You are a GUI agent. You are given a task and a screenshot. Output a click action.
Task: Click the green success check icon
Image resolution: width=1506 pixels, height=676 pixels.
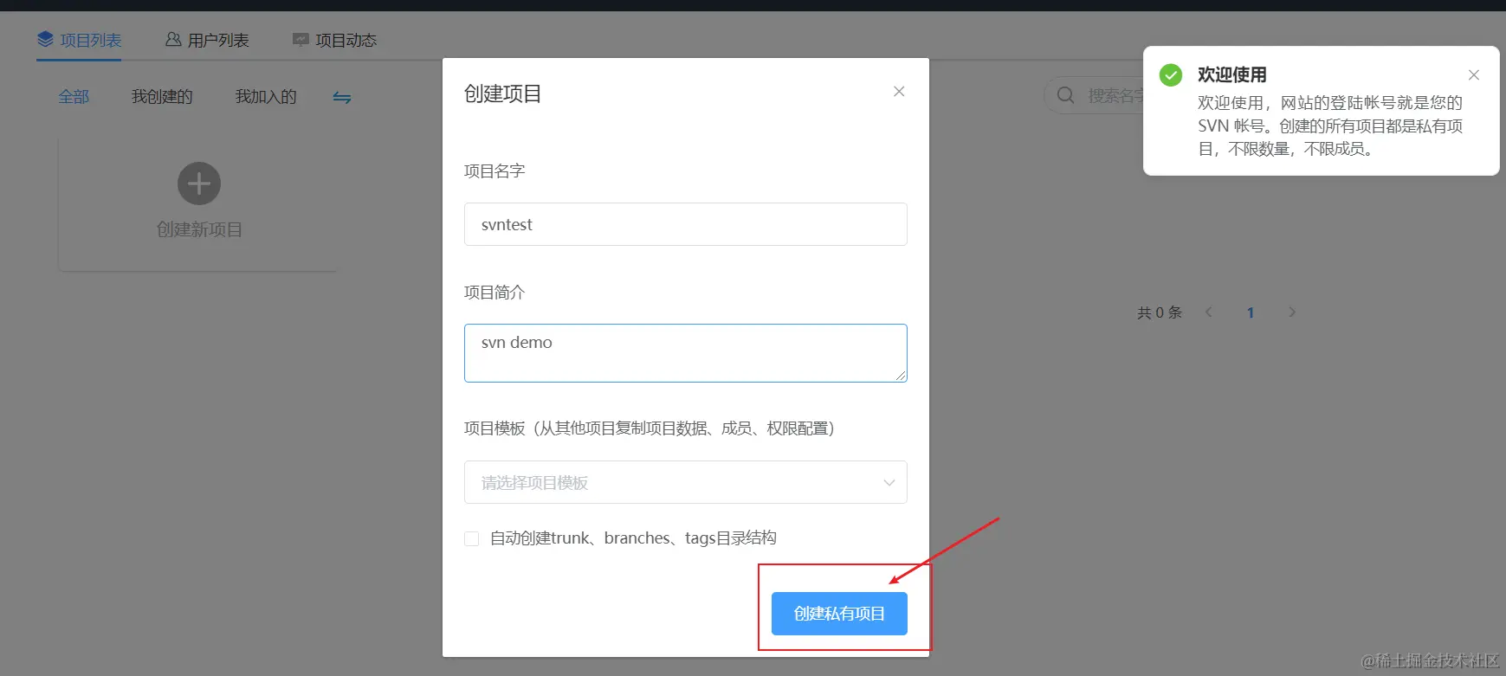1171,75
